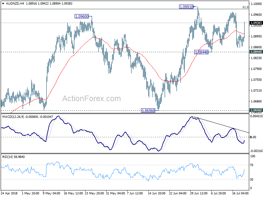Screen dimensions: 263x197
Task: Click the chart dropdown triangle beside AUDNZD,H4
Action: pos(3,4)
